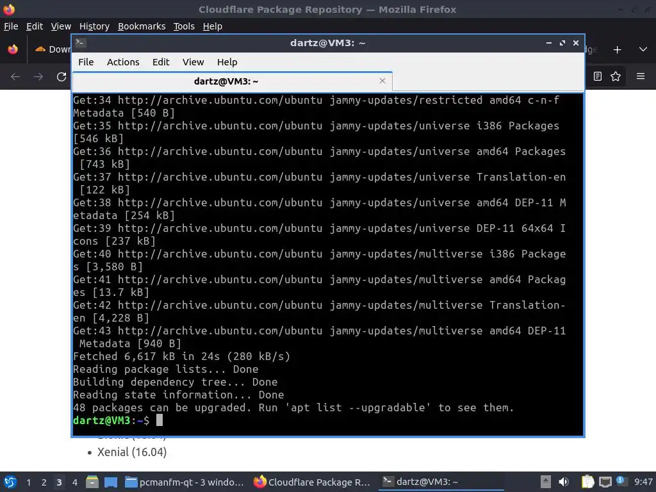Click the Get:43 line in terminal output
Viewport: 656px width, 492px height.
319,337
